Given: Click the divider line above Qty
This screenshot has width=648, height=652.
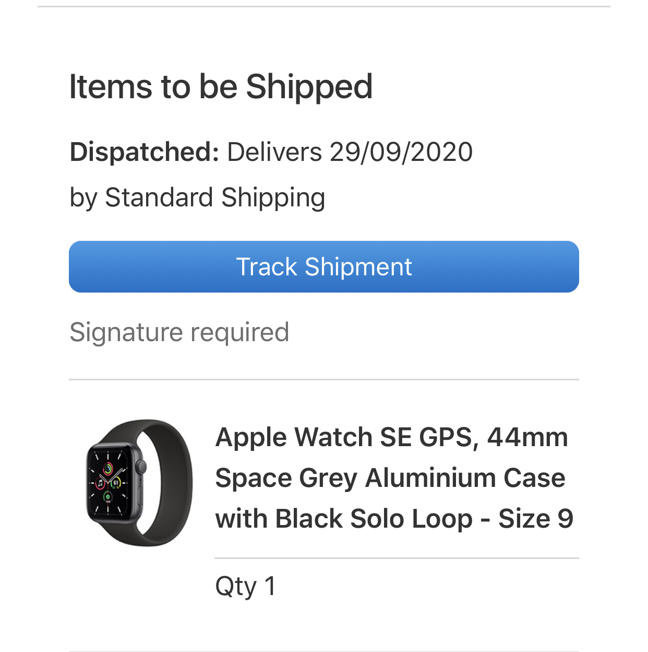Looking at the screenshot, I should tap(397, 558).
